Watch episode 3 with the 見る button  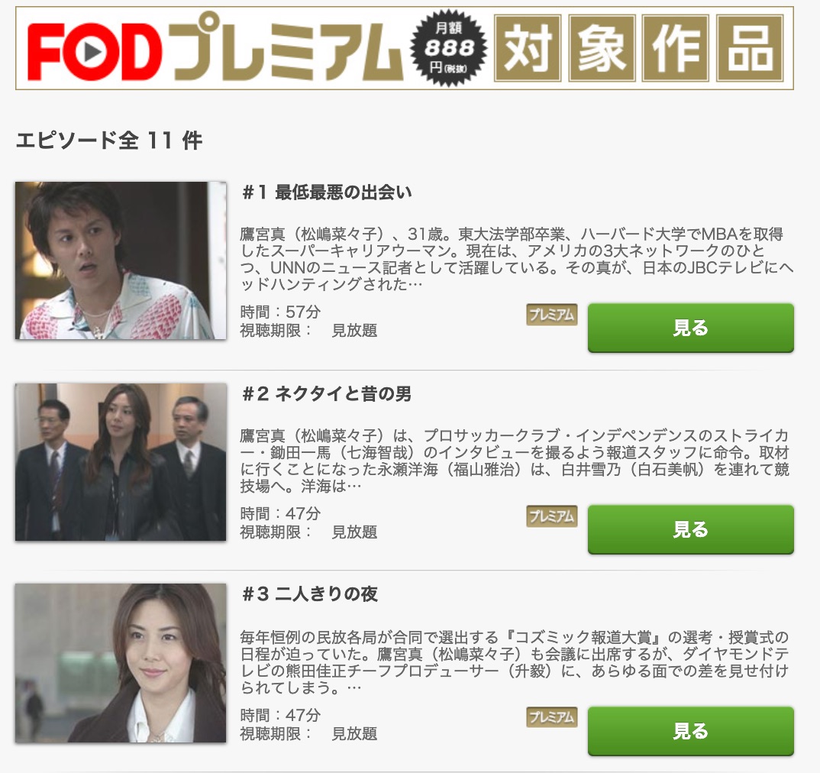(691, 731)
